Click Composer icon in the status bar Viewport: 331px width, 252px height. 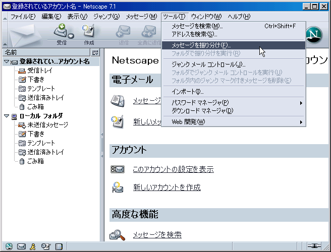click(46, 246)
